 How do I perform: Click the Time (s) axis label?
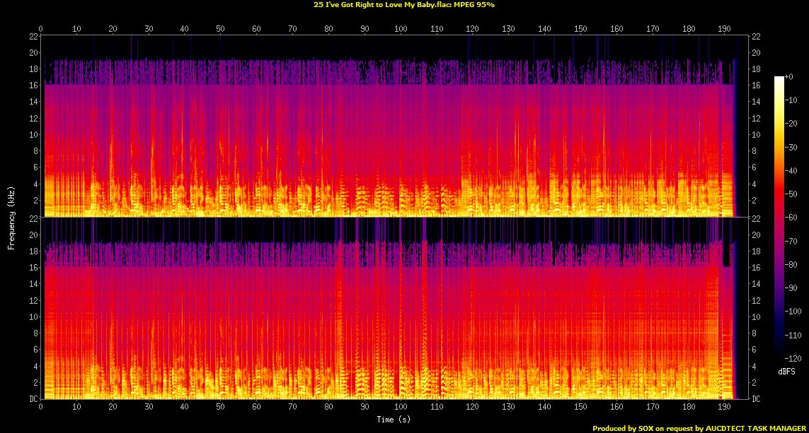coord(395,419)
